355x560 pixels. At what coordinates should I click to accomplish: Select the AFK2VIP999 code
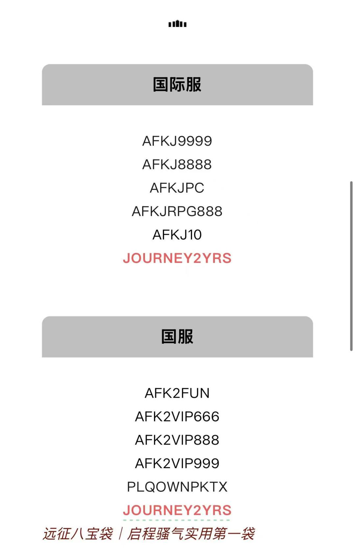177,464
